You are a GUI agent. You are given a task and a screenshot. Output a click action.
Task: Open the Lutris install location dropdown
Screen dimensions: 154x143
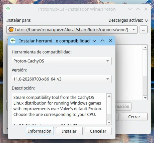coord(72,29)
